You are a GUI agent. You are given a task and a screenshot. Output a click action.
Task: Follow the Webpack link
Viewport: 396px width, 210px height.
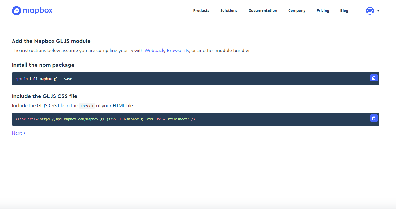[154, 51]
